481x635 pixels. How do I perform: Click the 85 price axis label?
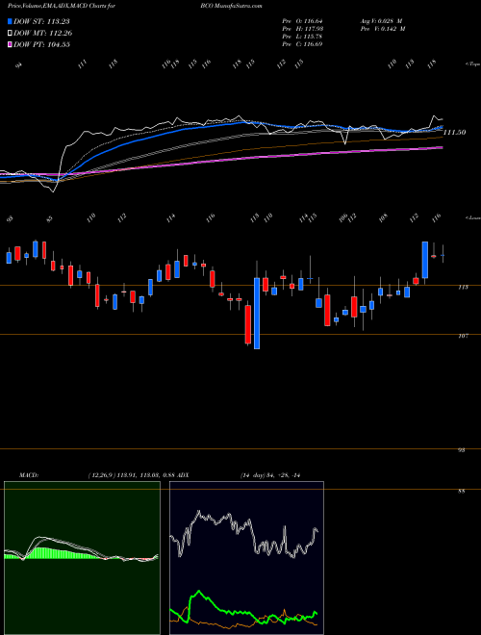coord(461,492)
